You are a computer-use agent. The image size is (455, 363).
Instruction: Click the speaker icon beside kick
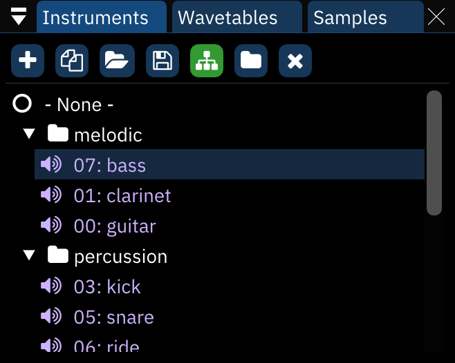pos(51,286)
